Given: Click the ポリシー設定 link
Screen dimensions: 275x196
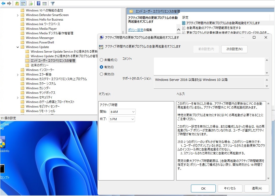Looking at the screenshot, I should 135,30.
